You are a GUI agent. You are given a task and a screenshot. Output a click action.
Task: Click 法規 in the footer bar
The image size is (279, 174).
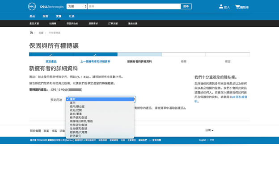(x=123, y=140)
